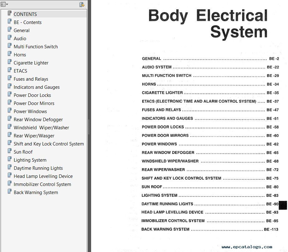The image size is (288, 252).
Task: Click LIGHTING SYSTEM BE-83 page entry
Action: tap(210, 195)
